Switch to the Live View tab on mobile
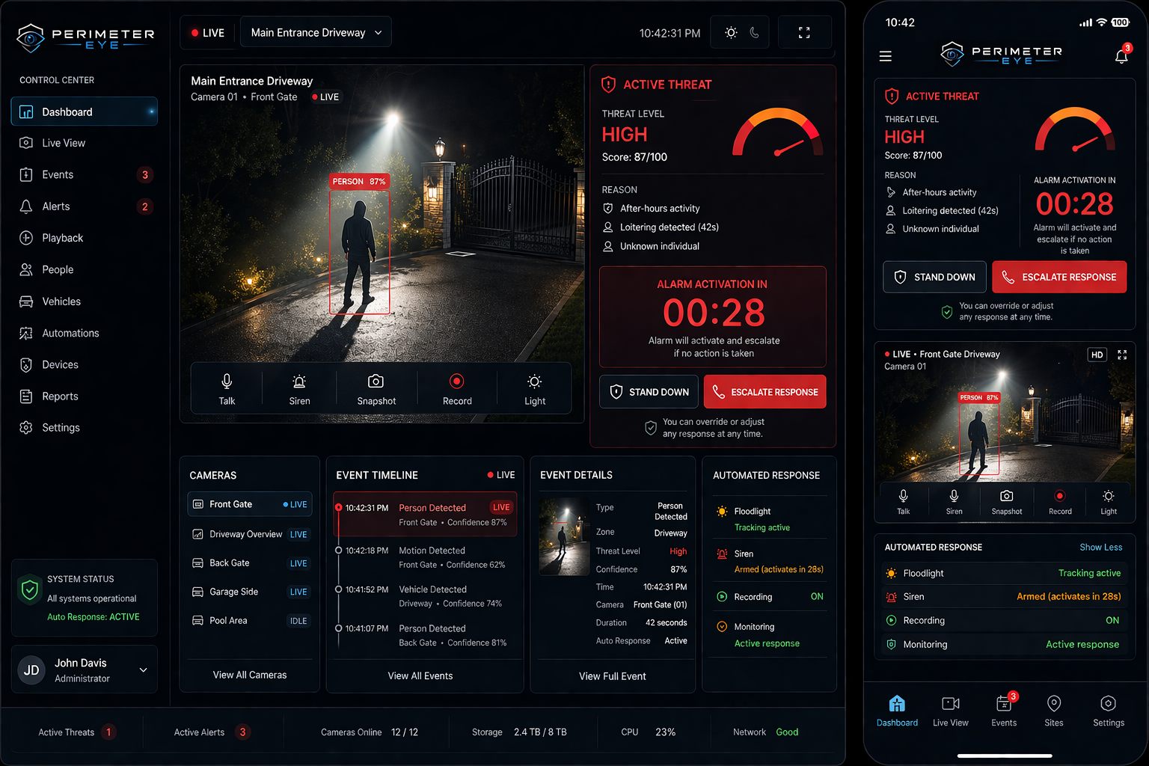The height and width of the screenshot is (766, 1149). tap(950, 709)
